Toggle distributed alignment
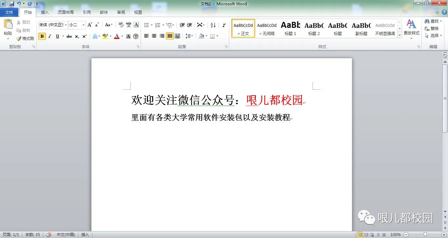448x238 pixels. click(177, 36)
